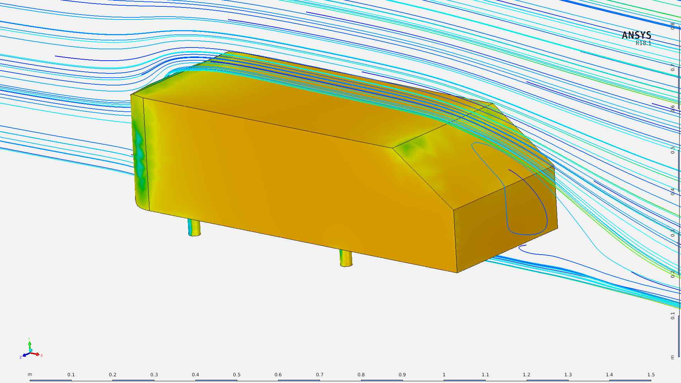This screenshot has width=681, height=383.
Task: Click the Y label above the green arrow
Action: tap(29, 339)
